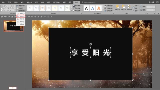Open the 编辑形状 edit shape dropdown
This screenshot has width=160, height=90.
pyautogui.click(x=20, y=6)
